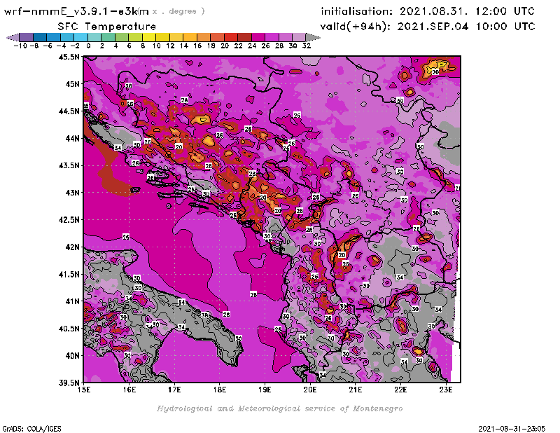This screenshot has width=560, height=433.
Task: Click the '15E' longitude axis label
Action: tap(84, 390)
